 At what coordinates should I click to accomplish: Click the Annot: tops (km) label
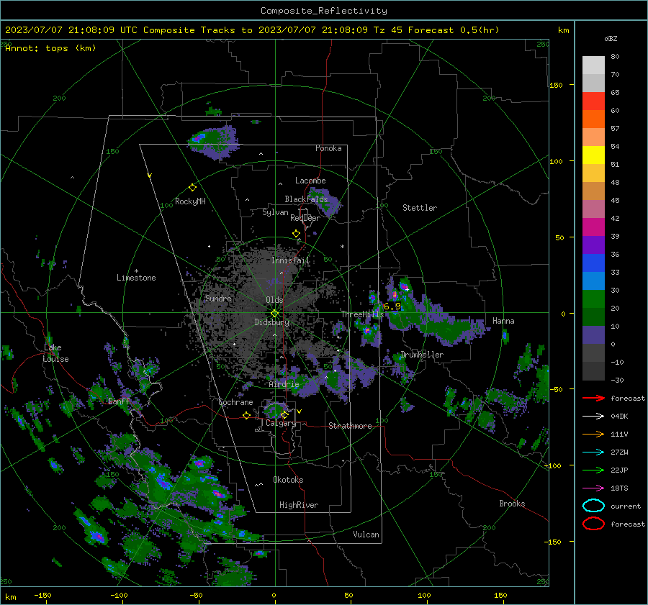(x=50, y=48)
